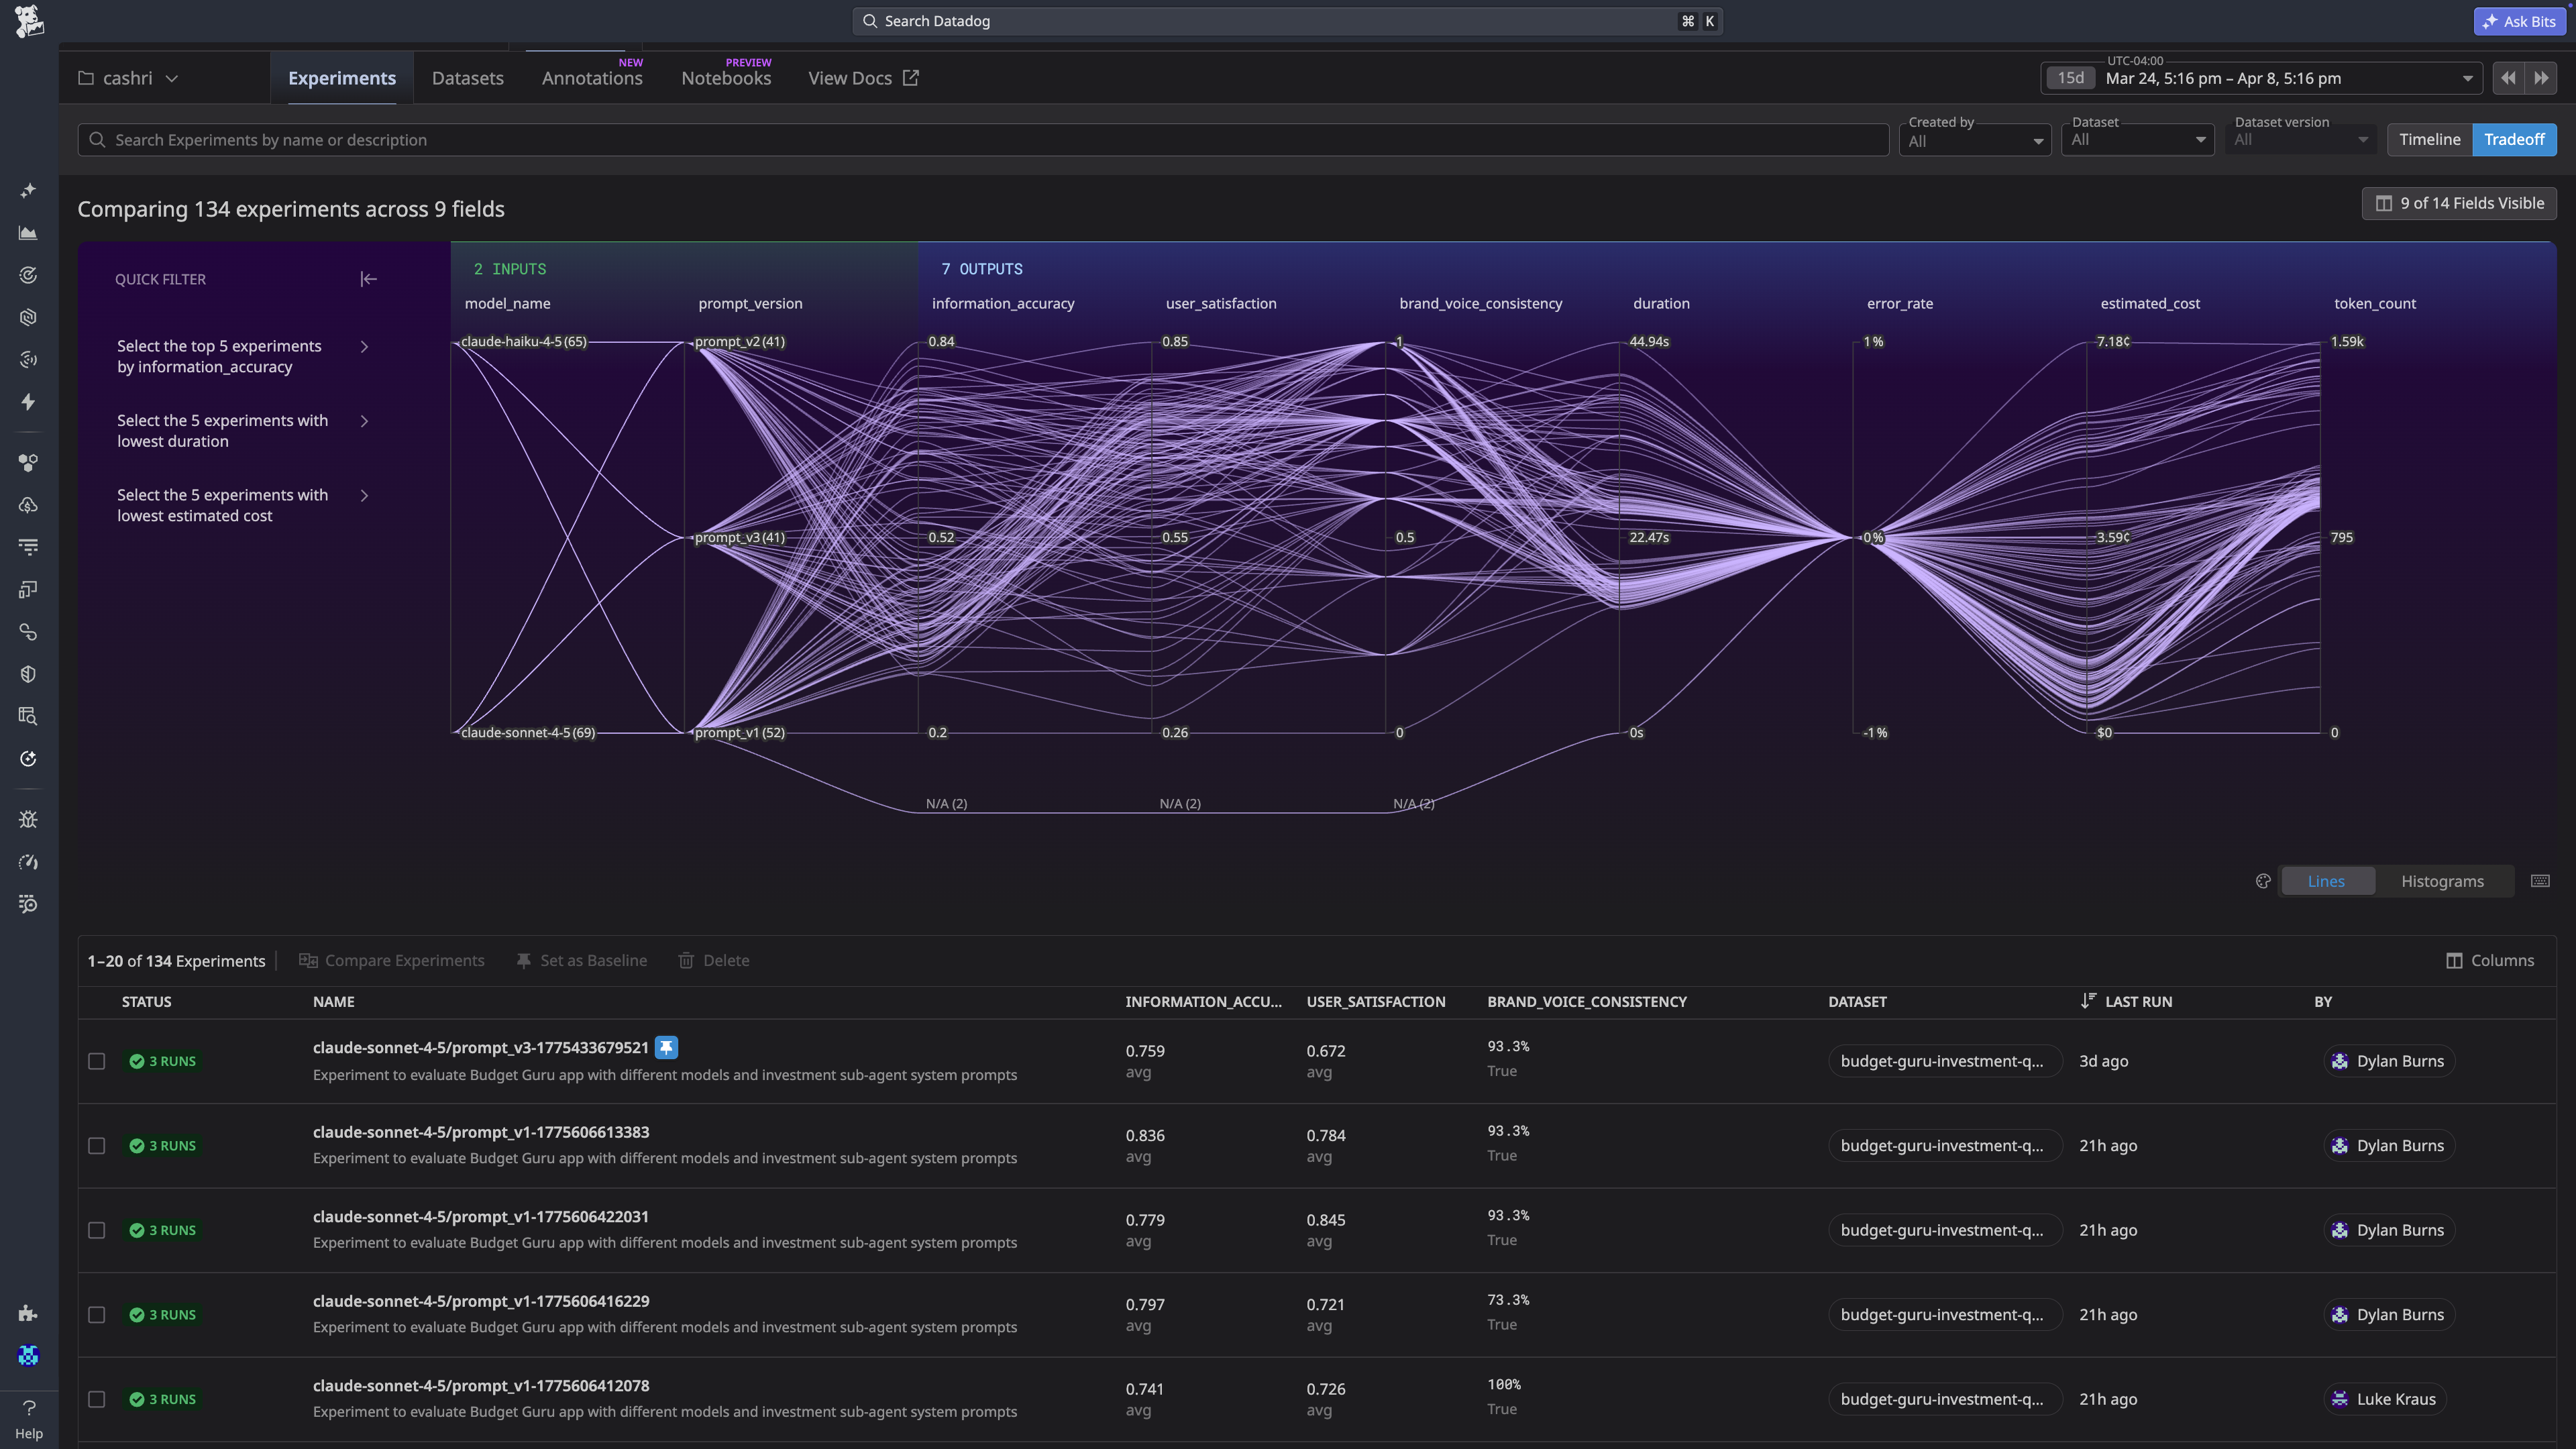The height and width of the screenshot is (1449, 2576).
Task: Select the Dashboards icon in the left sidebar
Action: [28, 232]
